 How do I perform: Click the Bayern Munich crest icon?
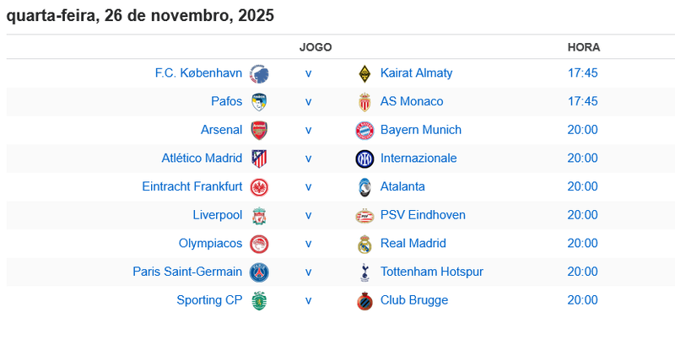click(x=364, y=130)
